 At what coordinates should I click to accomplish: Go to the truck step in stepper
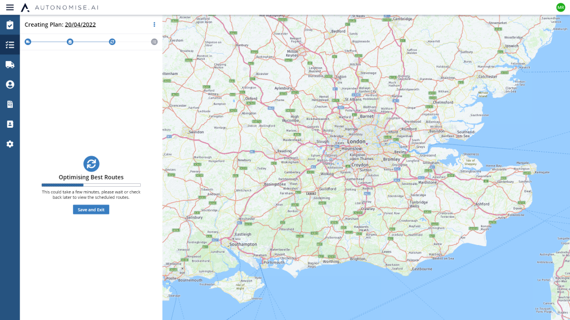[x=28, y=42]
